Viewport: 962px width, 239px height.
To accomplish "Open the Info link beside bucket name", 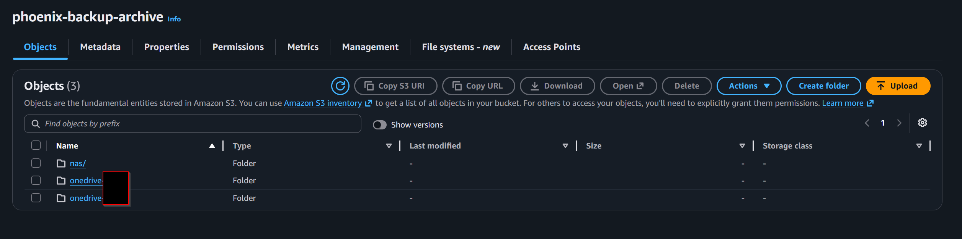I will coord(174,19).
